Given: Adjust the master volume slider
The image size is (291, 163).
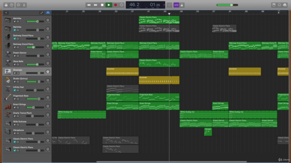Looking at the screenshot, I should (227, 5).
